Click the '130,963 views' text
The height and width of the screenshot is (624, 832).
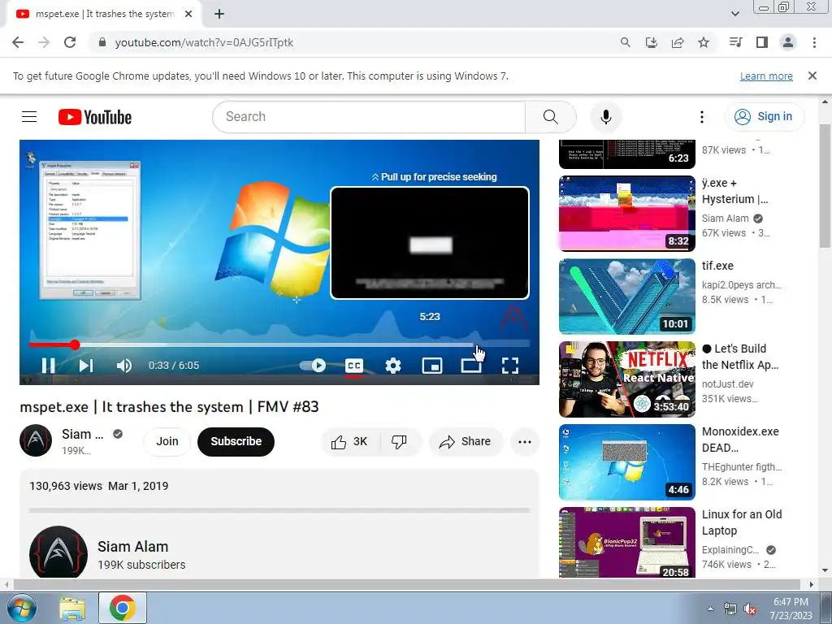pos(66,486)
